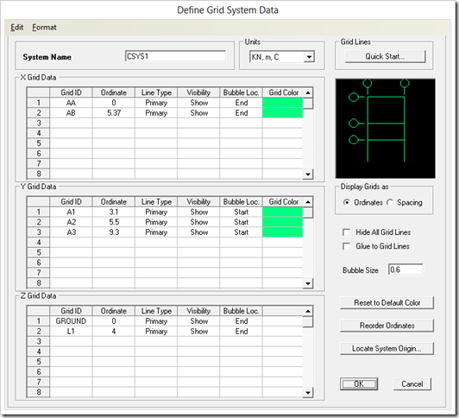The width and height of the screenshot is (459, 418).
Task: Click Z Grid Data scroll up arrow
Action: pos(308,311)
